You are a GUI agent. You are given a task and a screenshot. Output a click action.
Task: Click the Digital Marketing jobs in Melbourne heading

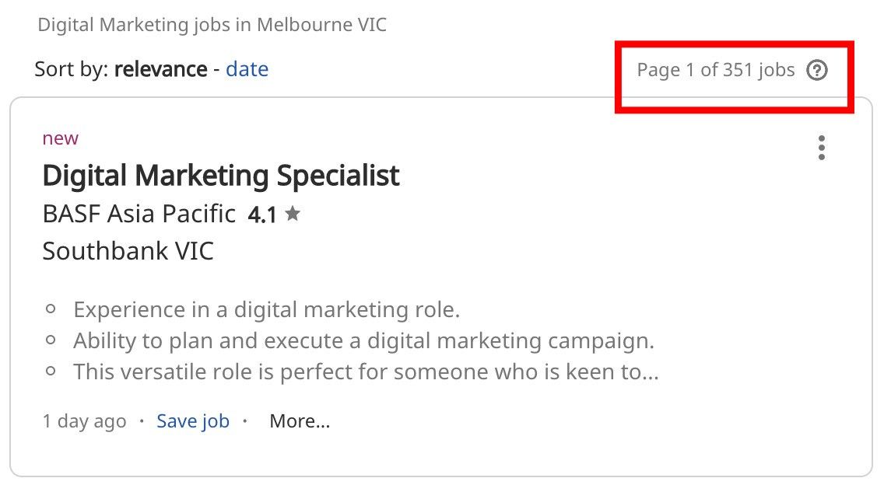pos(212,24)
